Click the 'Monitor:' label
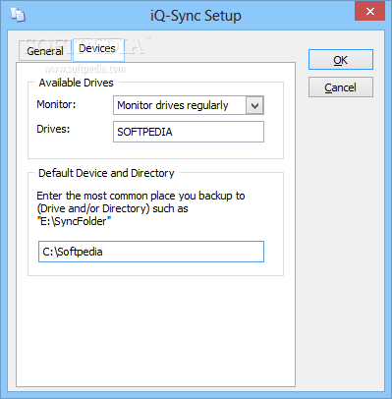 (56, 104)
